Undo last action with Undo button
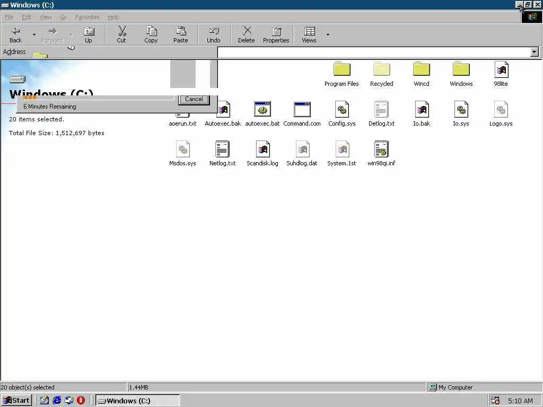Viewport: 543px width, 407px height. tap(214, 34)
